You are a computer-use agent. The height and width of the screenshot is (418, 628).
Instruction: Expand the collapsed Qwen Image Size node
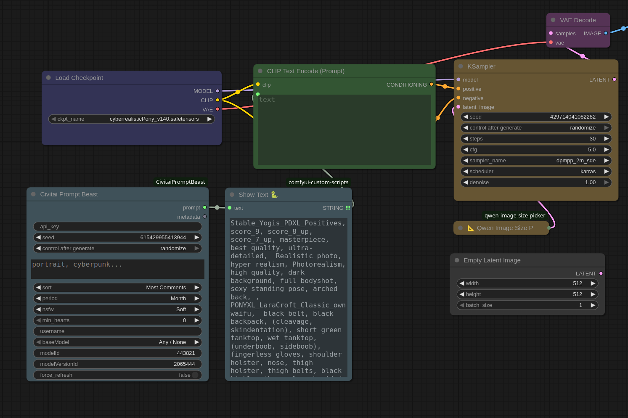coord(461,228)
